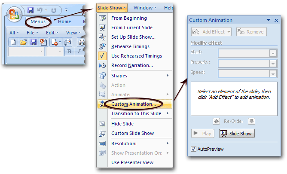This screenshot has width=287, height=174.
Task: Click the Re-Order move down arrow
Action: (x=251, y=121)
